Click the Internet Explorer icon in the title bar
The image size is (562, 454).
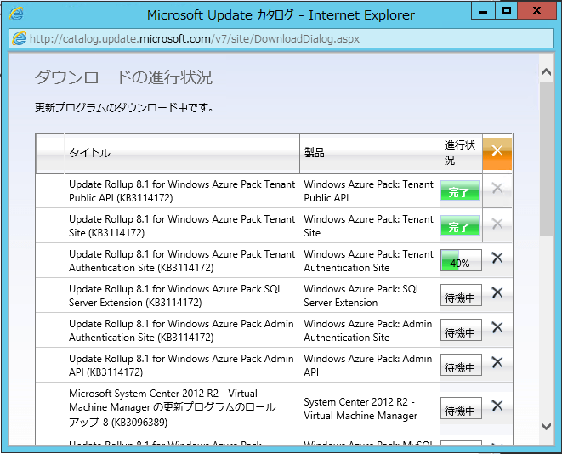coord(16,14)
